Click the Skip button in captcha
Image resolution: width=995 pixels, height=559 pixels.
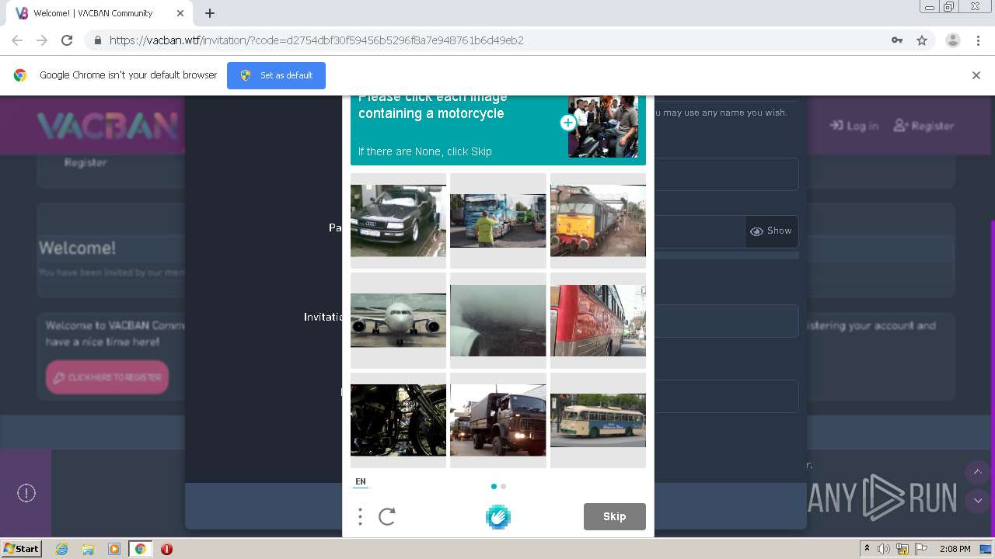coord(614,516)
